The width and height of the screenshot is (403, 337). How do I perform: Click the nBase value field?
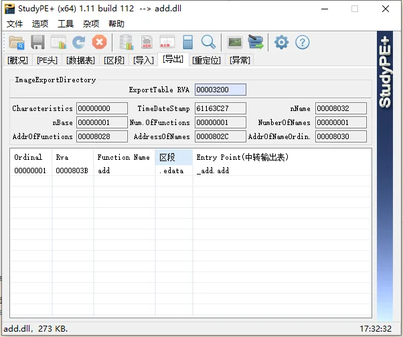(x=102, y=122)
